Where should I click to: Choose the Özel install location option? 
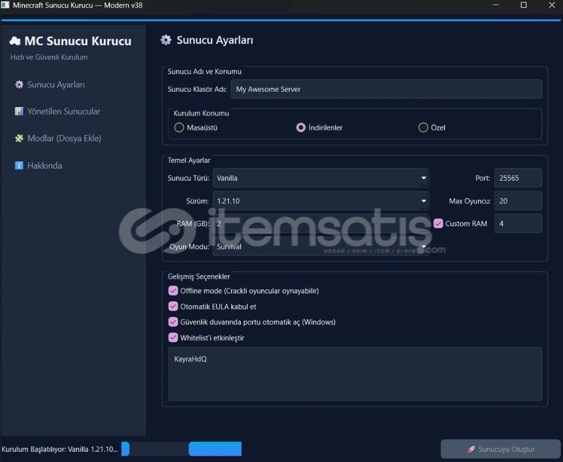423,128
